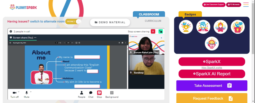Rotate PDF document icon
This screenshot has width=255, height=103.
(x=79, y=43)
